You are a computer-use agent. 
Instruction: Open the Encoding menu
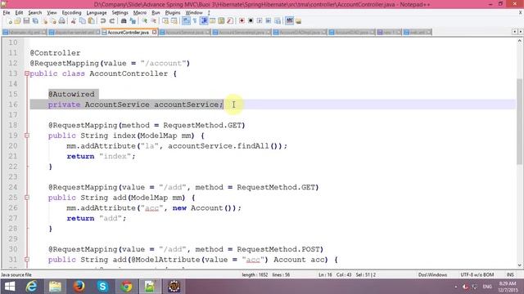[x=71, y=13]
